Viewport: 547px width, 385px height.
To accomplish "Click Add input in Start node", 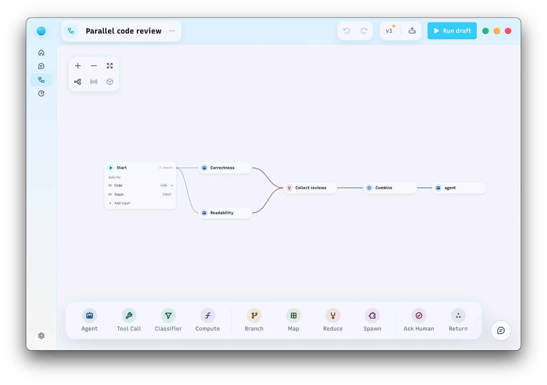I will [x=120, y=203].
